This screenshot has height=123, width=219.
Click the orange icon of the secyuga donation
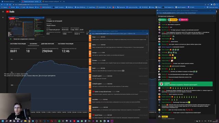(x=90, y=54)
